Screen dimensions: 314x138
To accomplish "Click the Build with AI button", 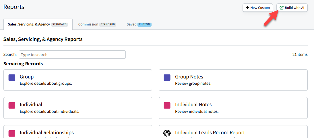I will [292, 8].
